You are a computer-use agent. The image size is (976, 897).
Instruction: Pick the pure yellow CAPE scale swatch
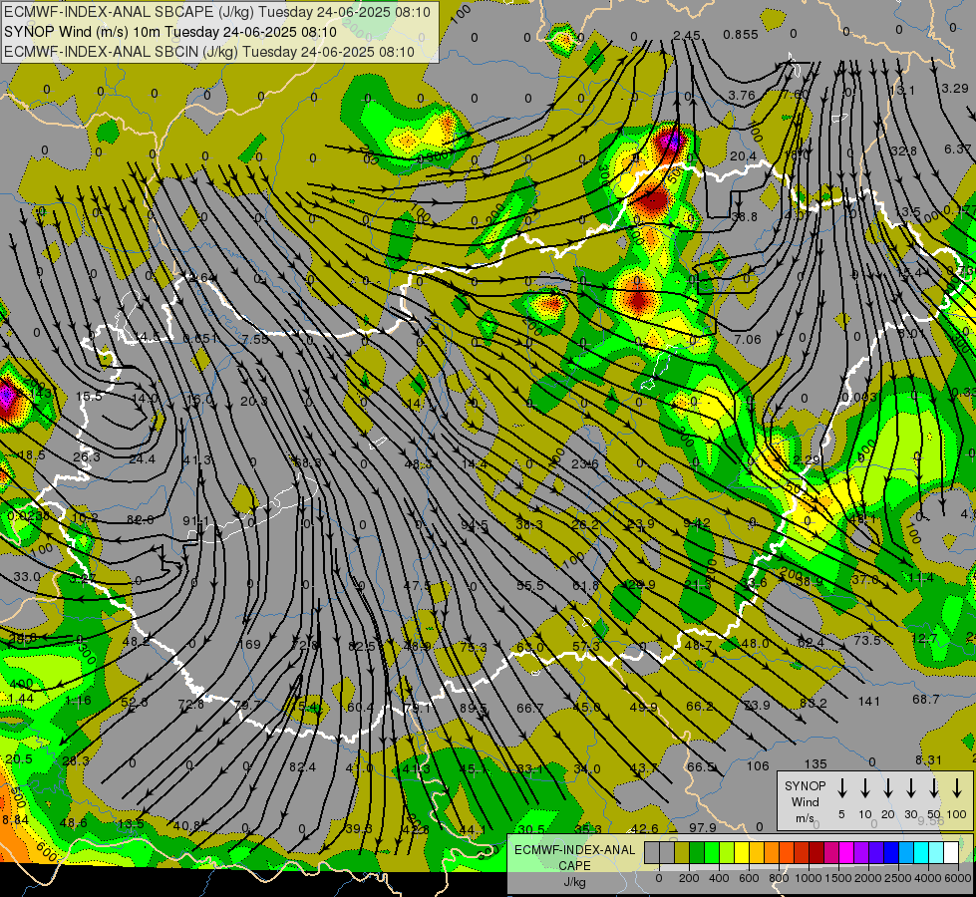pyautogui.click(x=742, y=852)
